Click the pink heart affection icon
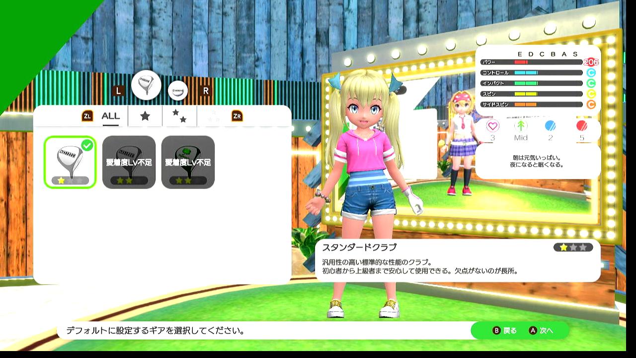Screen dimensions: 636x358 [x=492, y=126]
